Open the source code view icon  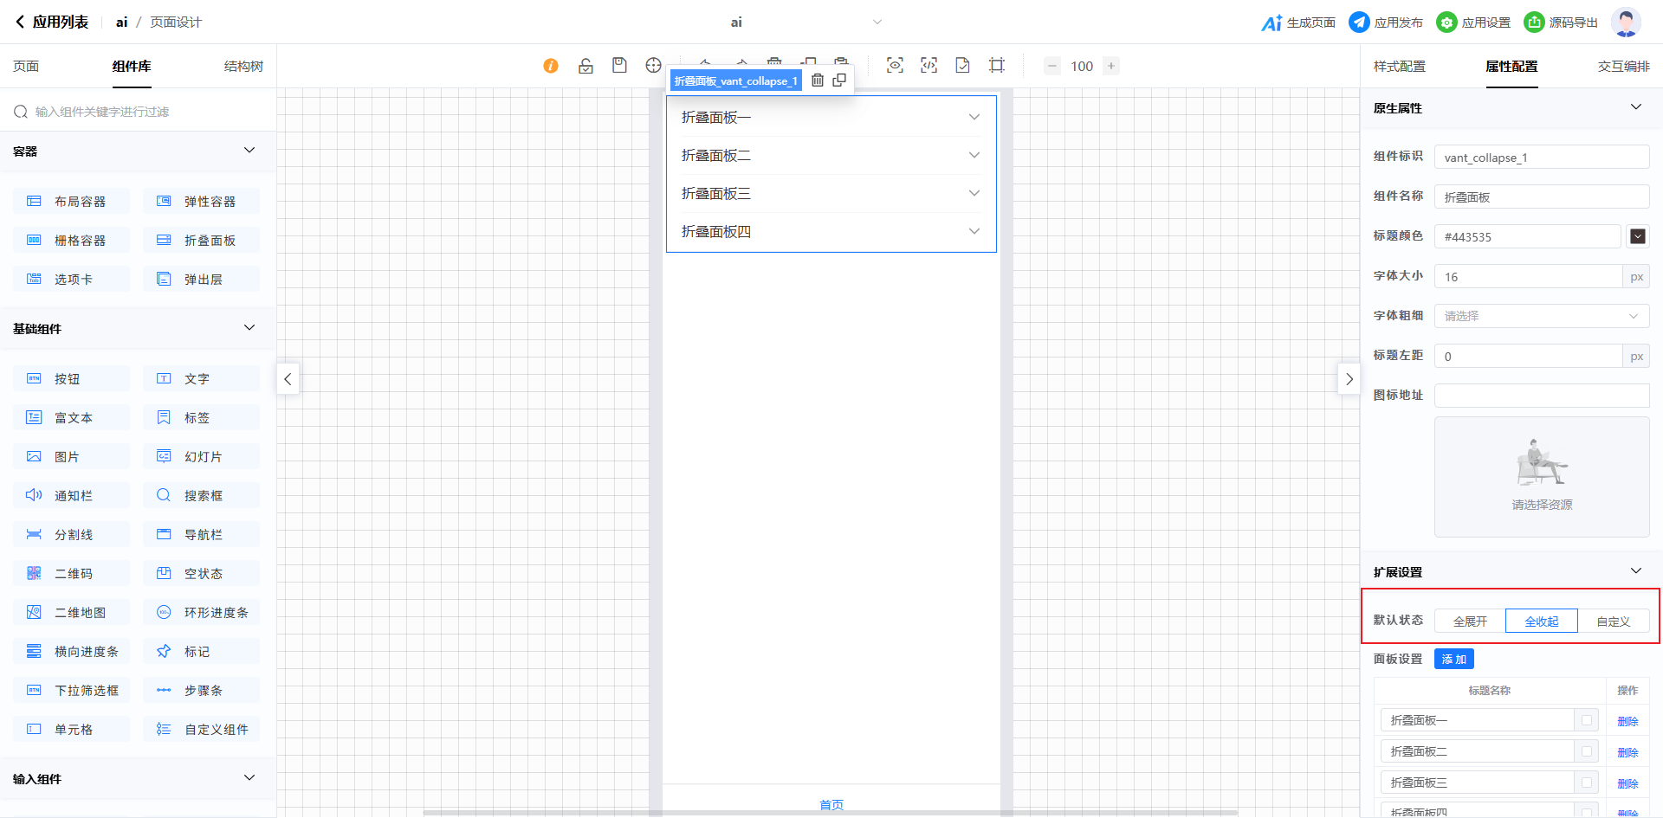(929, 66)
